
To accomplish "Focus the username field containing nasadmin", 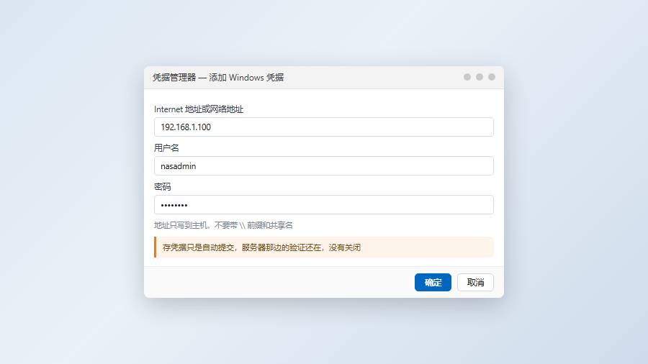I will click(323, 165).
